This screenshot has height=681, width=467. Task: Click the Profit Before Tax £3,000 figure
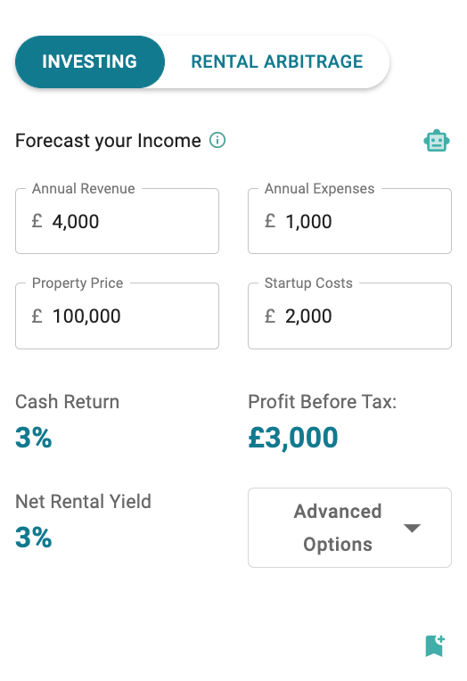(x=293, y=438)
